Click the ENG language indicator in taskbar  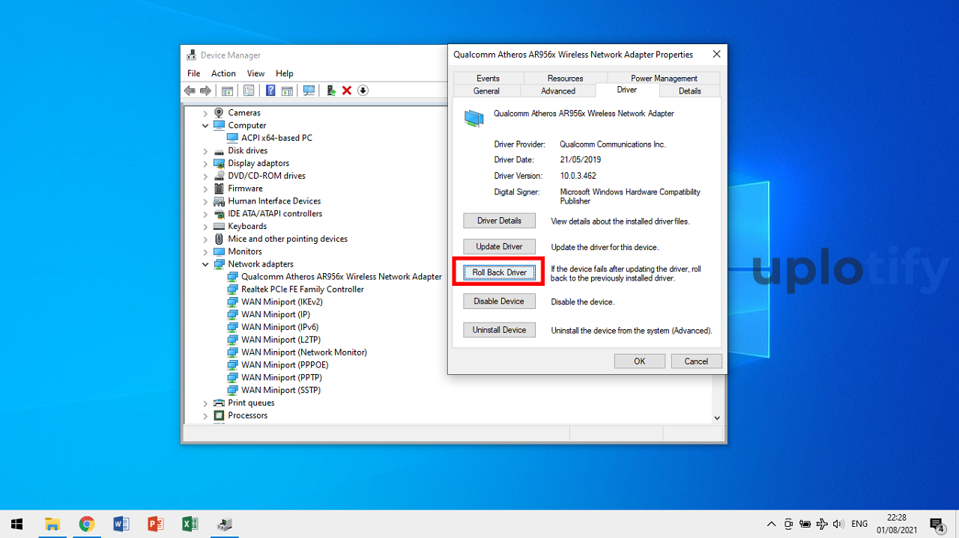(859, 524)
